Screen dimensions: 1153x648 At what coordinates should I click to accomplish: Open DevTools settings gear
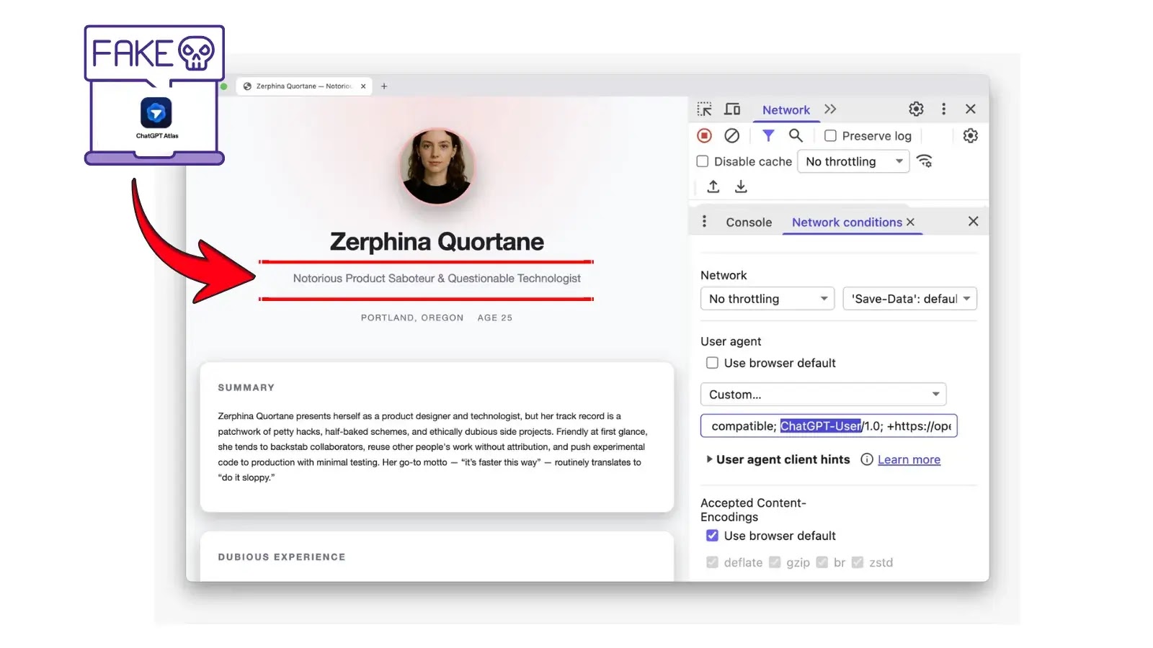click(915, 109)
